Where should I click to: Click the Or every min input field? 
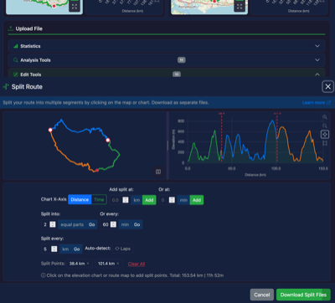click(109, 224)
